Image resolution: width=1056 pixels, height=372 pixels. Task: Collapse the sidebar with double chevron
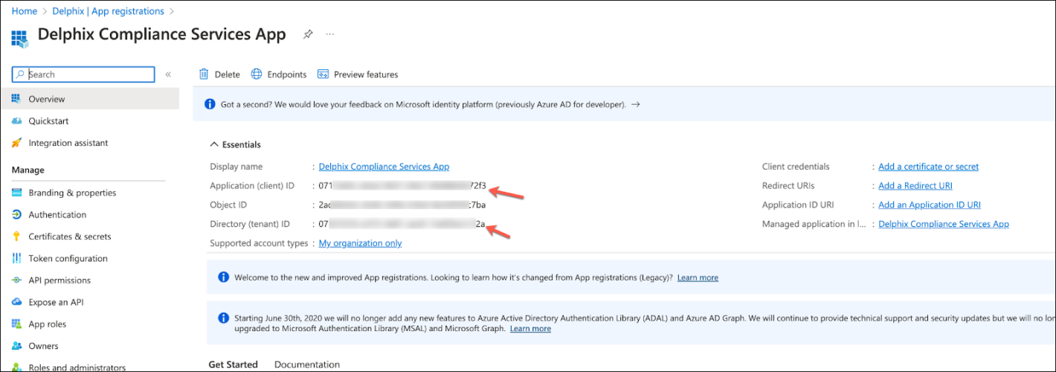point(168,74)
